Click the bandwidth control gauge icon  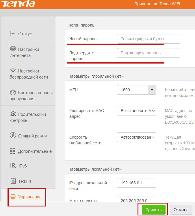coord(13,93)
